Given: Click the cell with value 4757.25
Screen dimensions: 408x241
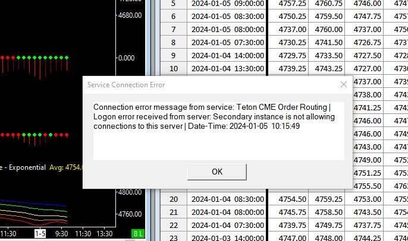Looking at the screenshot, I should point(288,4).
